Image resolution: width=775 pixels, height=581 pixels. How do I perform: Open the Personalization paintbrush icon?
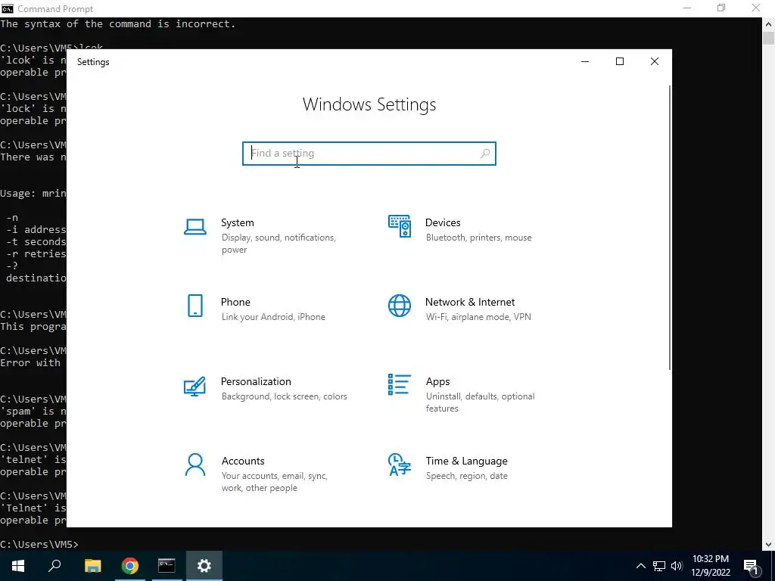tap(195, 387)
